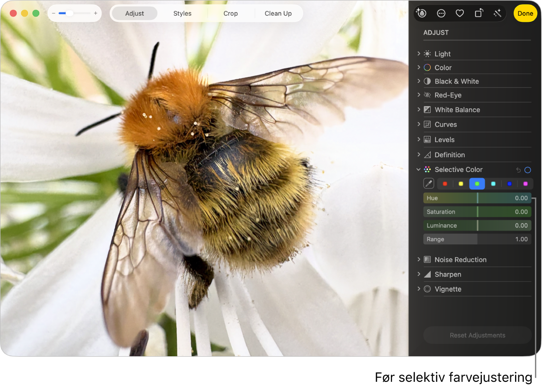This screenshot has width=543, height=387.
Task: Open the More options ellipsis button
Action: point(441,13)
